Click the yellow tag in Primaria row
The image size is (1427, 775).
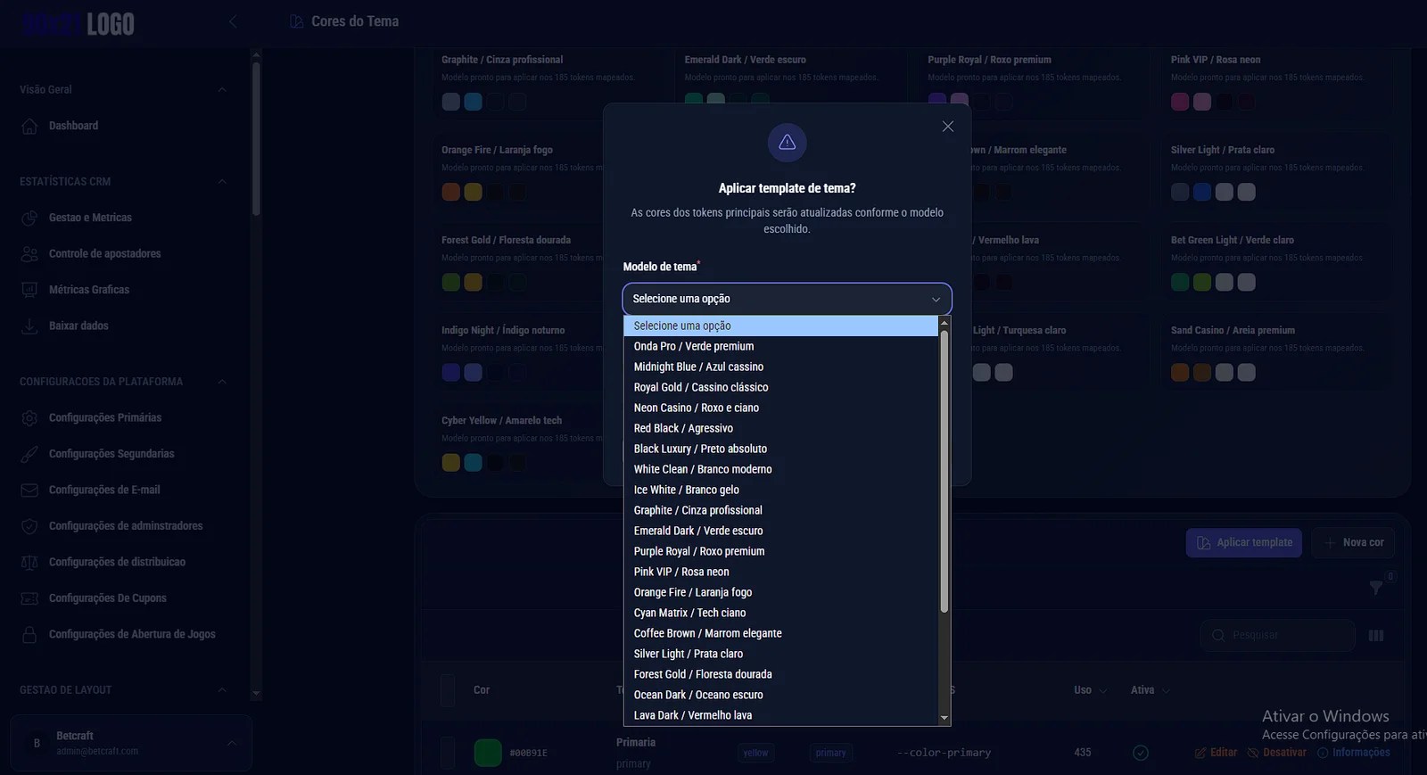pos(755,753)
